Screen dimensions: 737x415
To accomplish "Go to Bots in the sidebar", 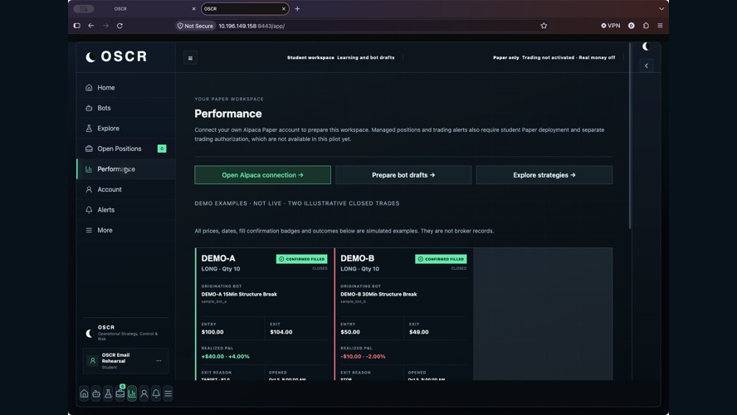I will [125, 108].
